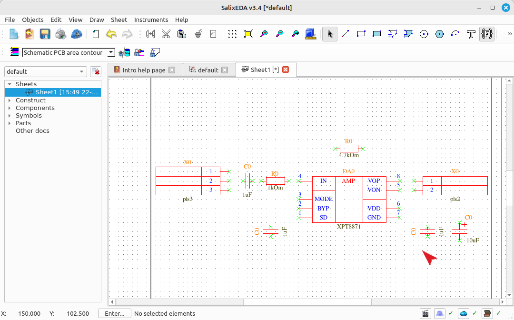Zoom to fit with yellow square icon
Screen dimensions: 514x320
[x=248, y=34]
